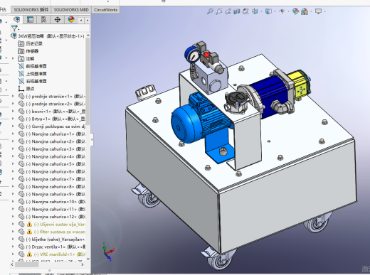Image resolution: width=370 pixels, height=275 pixels.
Task: Click the tree panel's right scroll arrow
Action: (83, 264)
